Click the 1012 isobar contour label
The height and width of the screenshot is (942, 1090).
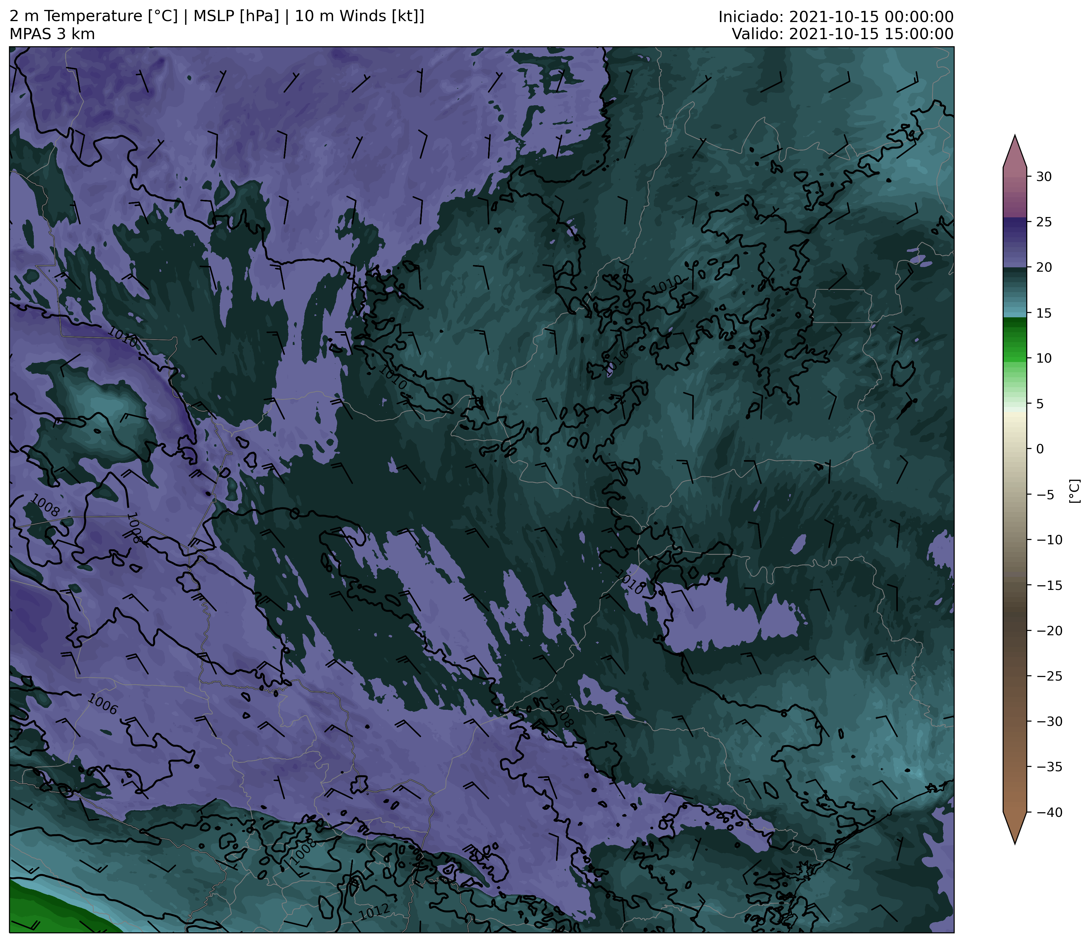tap(374, 912)
